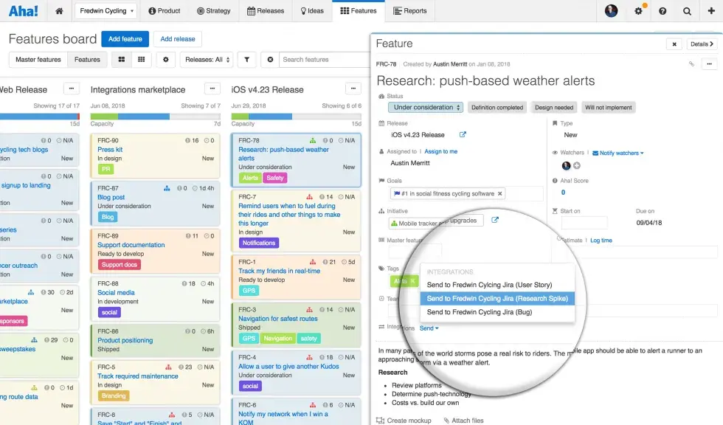
Task: Toggle the Design needed status
Action: pyautogui.click(x=553, y=107)
